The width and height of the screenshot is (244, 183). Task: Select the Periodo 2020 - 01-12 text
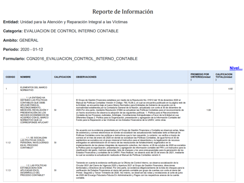[x=23, y=50]
